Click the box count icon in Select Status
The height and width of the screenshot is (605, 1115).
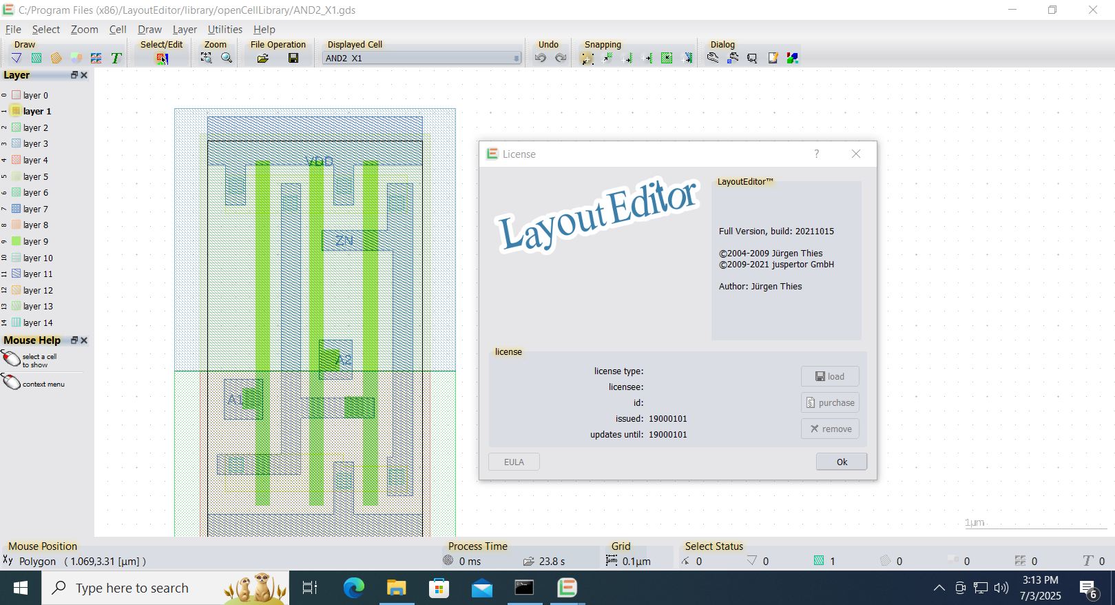[x=819, y=561]
